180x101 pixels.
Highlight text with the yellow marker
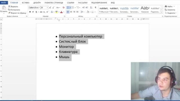click(57, 12)
